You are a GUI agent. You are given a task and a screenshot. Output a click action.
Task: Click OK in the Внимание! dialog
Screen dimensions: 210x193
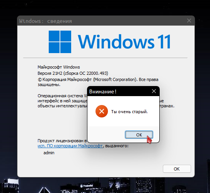coord(139,135)
